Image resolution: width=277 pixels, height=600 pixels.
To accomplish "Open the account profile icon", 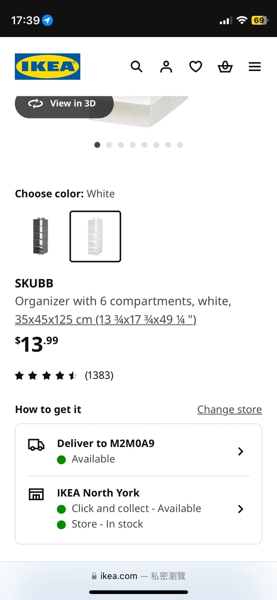I will tap(166, 67).
